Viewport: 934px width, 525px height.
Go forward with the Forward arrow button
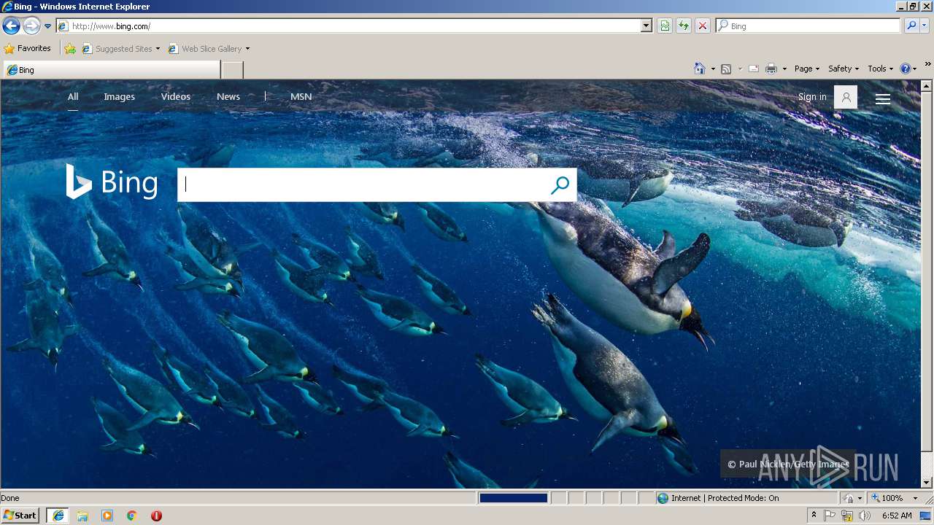31,26
